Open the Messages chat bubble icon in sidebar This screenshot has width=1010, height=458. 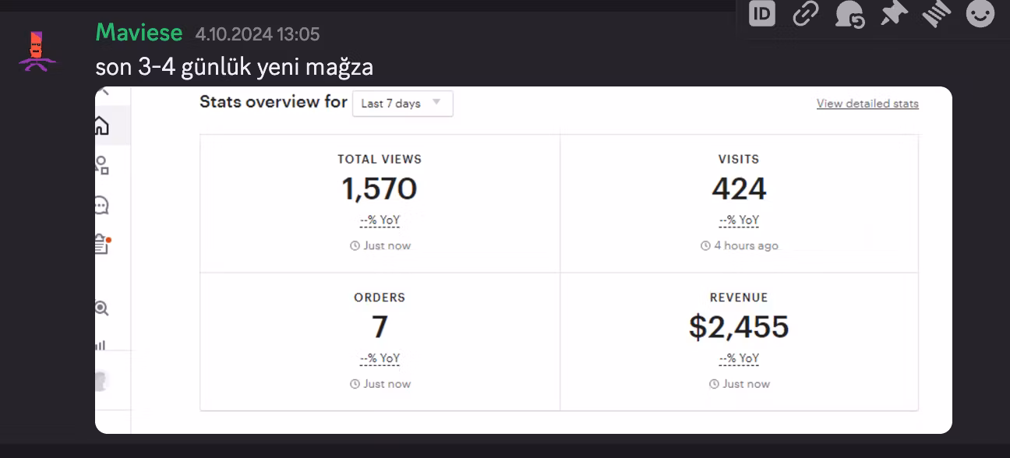[x=101, y=205]
